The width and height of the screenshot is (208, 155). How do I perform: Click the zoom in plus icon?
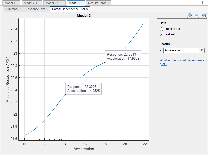[190, 15]
